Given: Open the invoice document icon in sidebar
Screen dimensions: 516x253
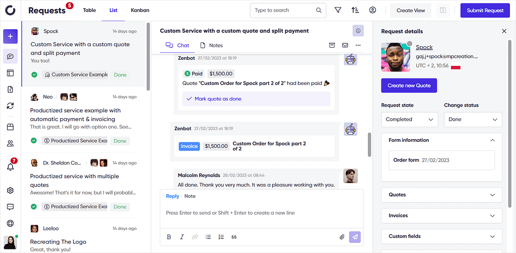Looking at the screenshot, I should point(10,89).
